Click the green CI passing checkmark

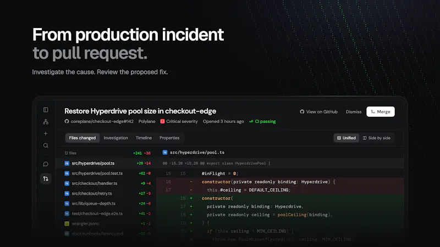click(251, 121)
